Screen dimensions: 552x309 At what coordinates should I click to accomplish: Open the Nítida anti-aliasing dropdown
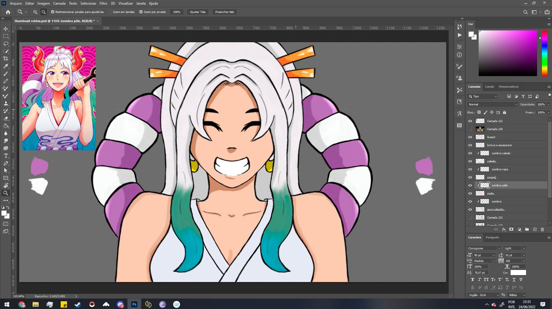pos(517,295)
